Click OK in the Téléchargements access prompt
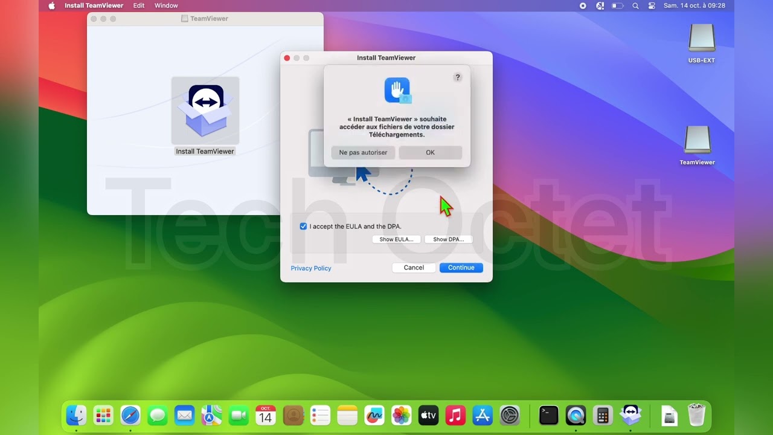The image size is (773, 435). point(430,152)
